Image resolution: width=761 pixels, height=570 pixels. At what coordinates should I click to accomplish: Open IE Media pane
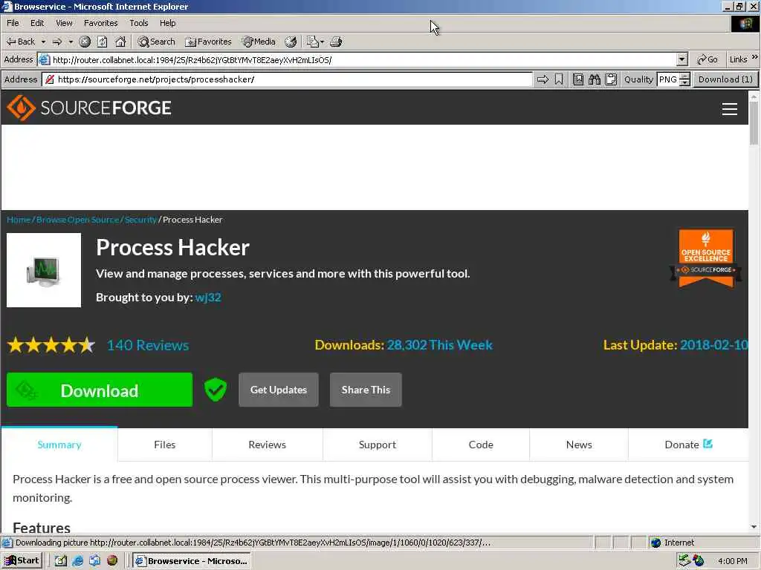(259, 42)
